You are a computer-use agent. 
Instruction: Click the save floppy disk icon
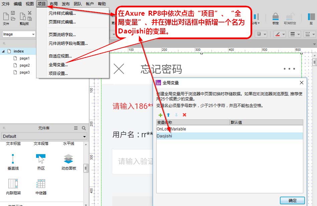(13, 13)
